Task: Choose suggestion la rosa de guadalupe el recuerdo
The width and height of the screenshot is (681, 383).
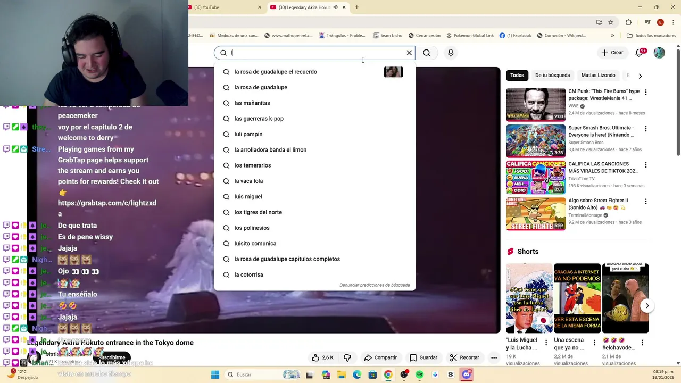Action: [314, 72]
